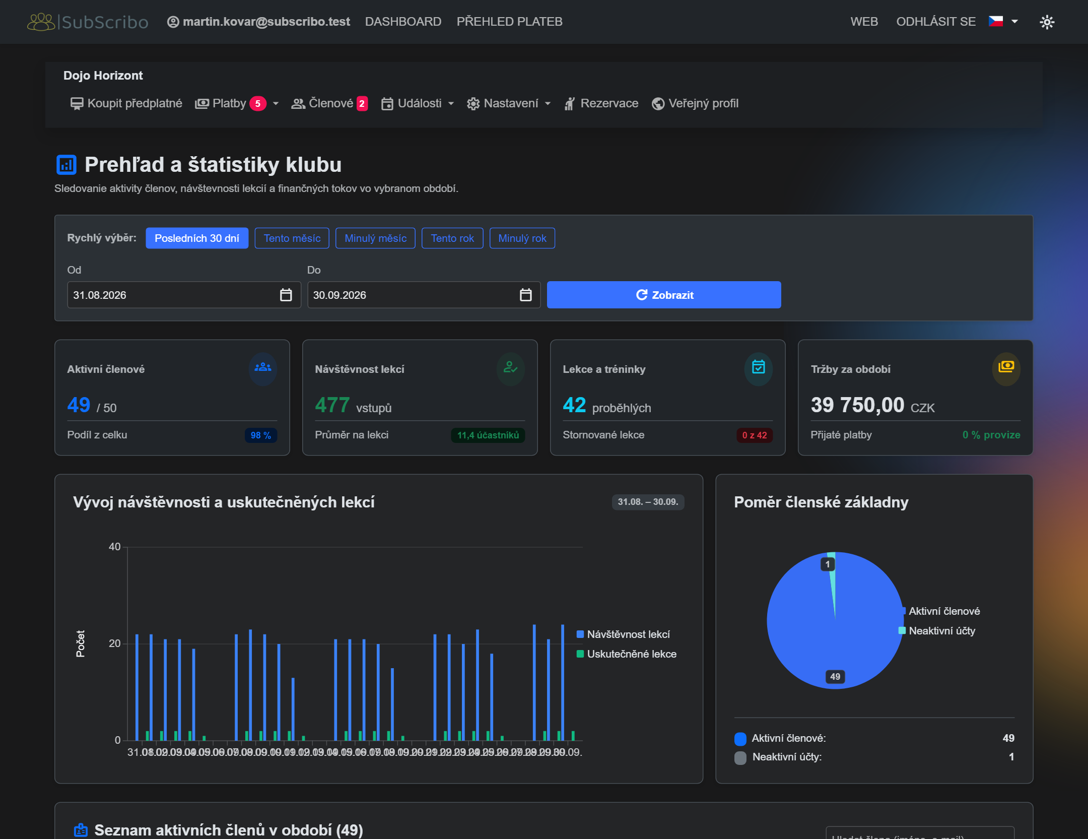1088x839 pixels.
Task: Click the 0 z 42 badge
Action: click(x=755, y=435)
